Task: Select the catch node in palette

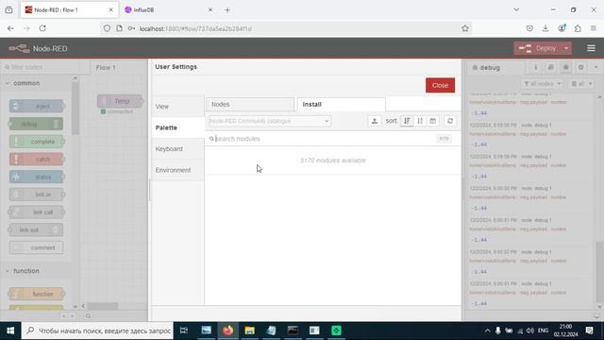Action: pos(36,160)
